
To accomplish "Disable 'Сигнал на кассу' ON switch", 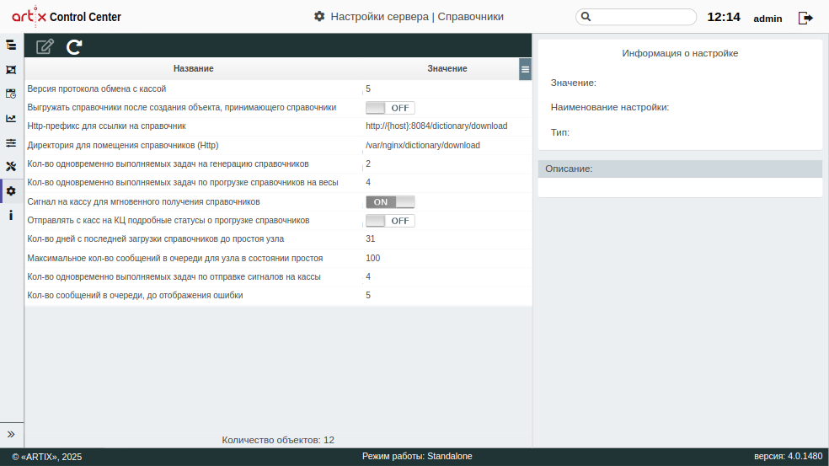I will pyautogui.click(x=390, y=202).
